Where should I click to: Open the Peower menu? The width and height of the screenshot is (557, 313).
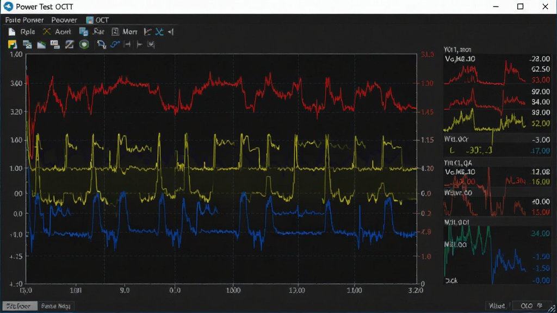pyautogui.click(x=64, y=20)
